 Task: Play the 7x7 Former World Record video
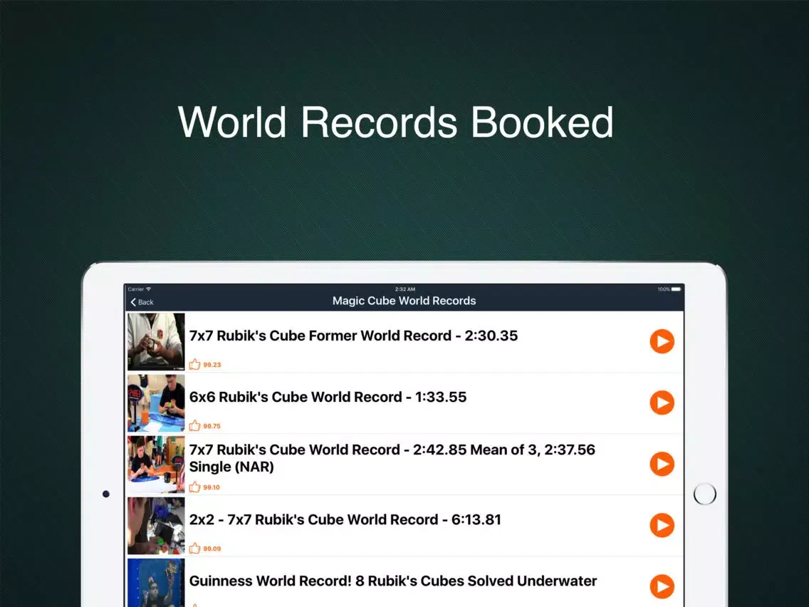(662, 341)
